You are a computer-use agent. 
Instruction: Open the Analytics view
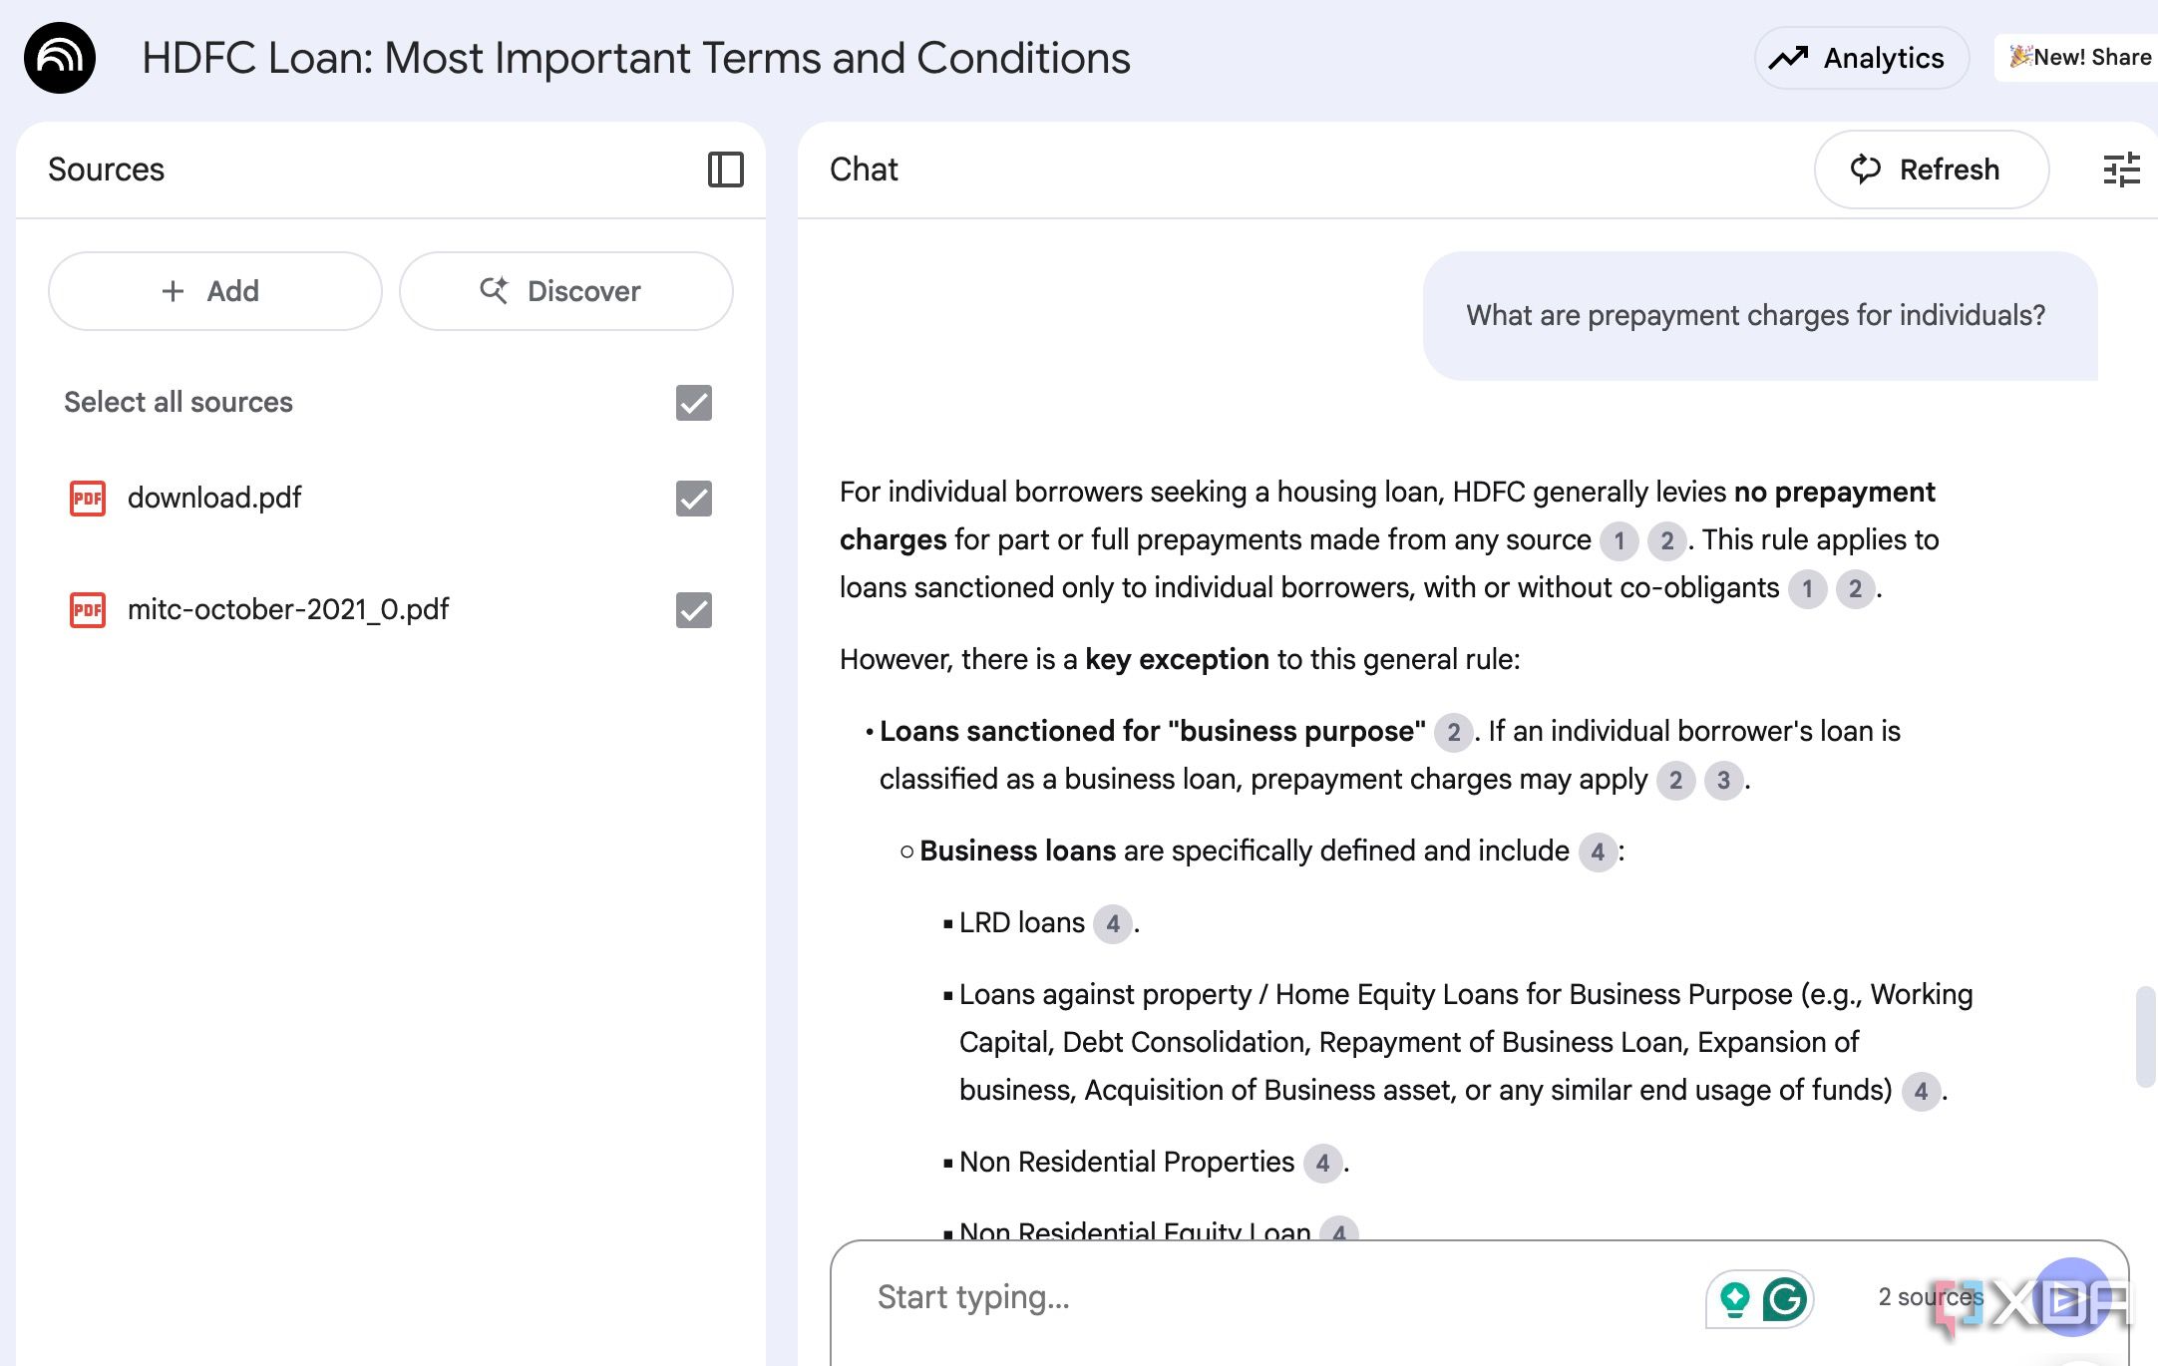1861,58
